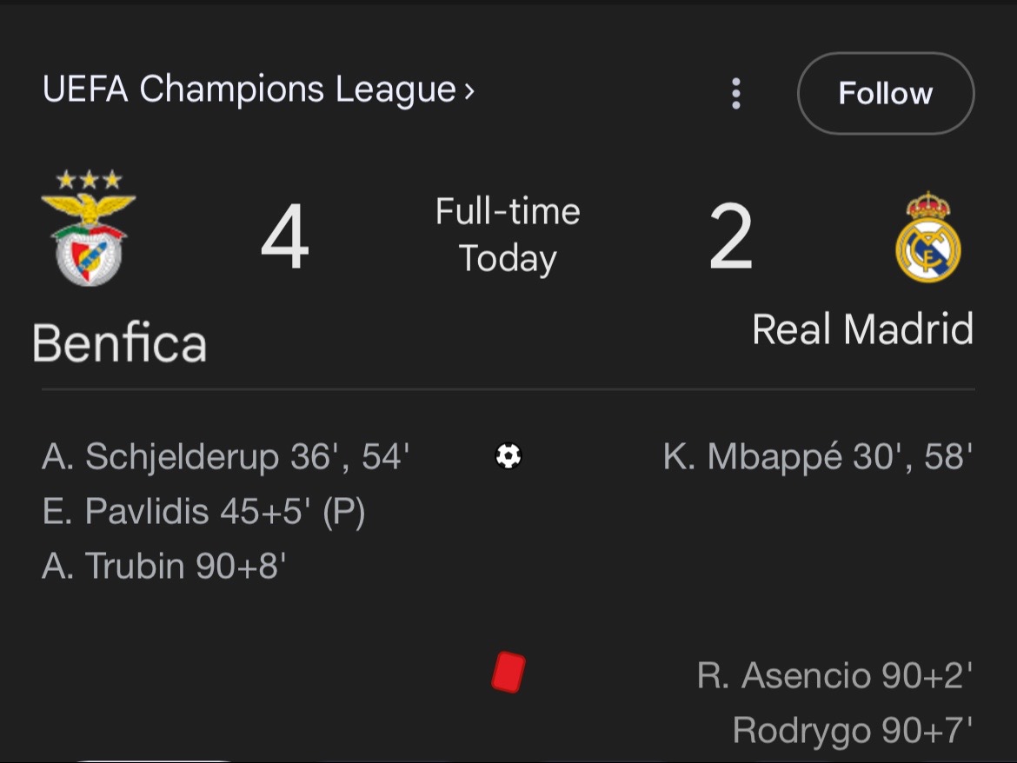This screenshot has height=763, width=1017.
Task: Click Benfica's score of 4
Action: [x=284, y=236]
